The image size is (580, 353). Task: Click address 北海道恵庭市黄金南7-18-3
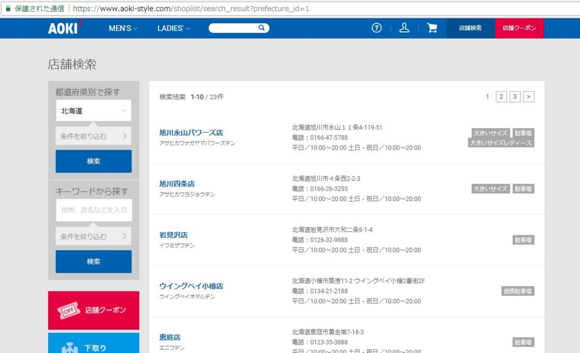(x=328, y=332)
